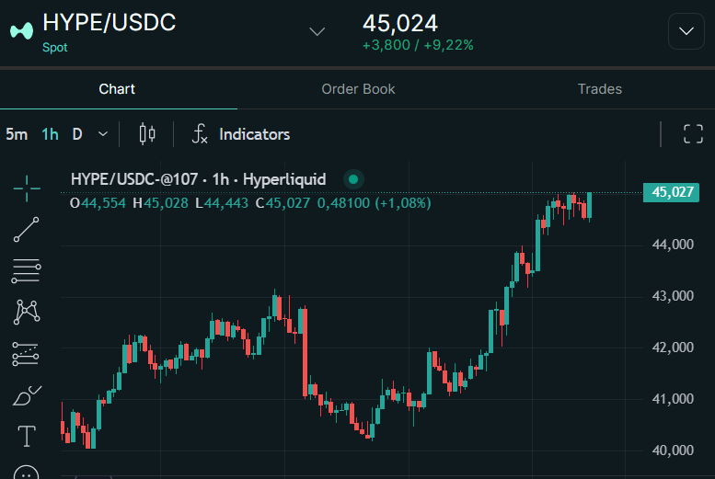Open the emoji icons tool
This screenshot has width=715, height=479.
click(x=27, y=473)
